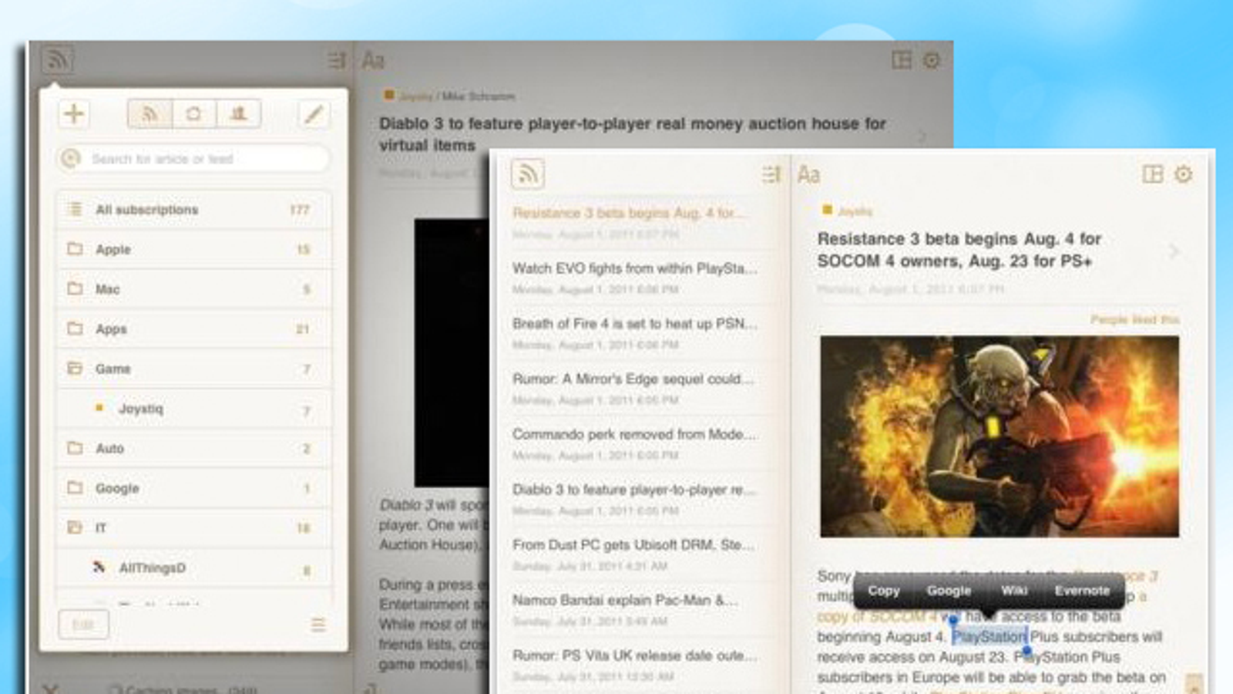Tap the next arrow beside Resistance 3 headline

tap(1174, 251)
